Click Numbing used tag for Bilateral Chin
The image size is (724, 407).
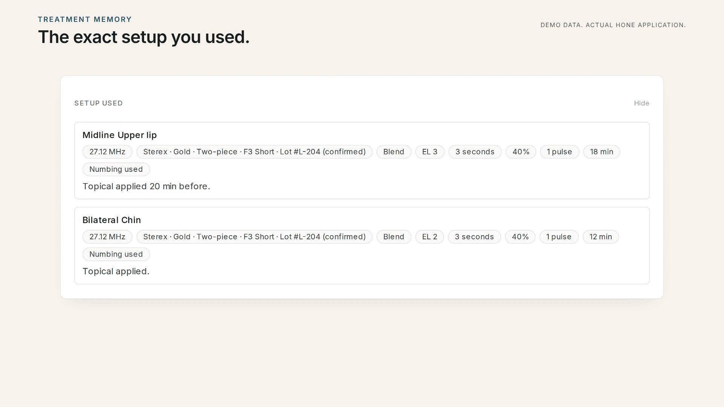point(116,254)
